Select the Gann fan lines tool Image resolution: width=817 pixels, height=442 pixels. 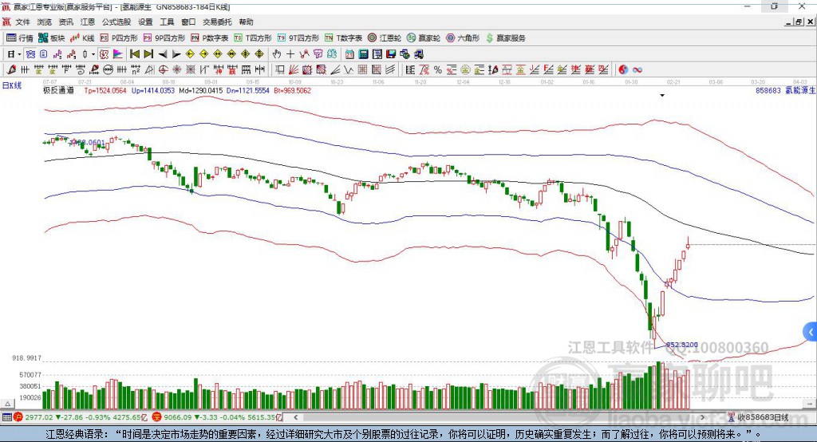click(294, 70)
